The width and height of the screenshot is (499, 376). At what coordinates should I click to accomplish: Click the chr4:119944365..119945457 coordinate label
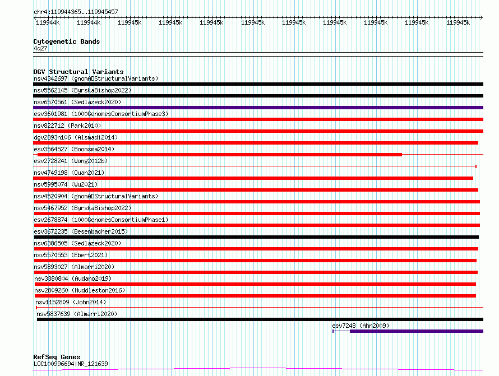pos(76,12)
